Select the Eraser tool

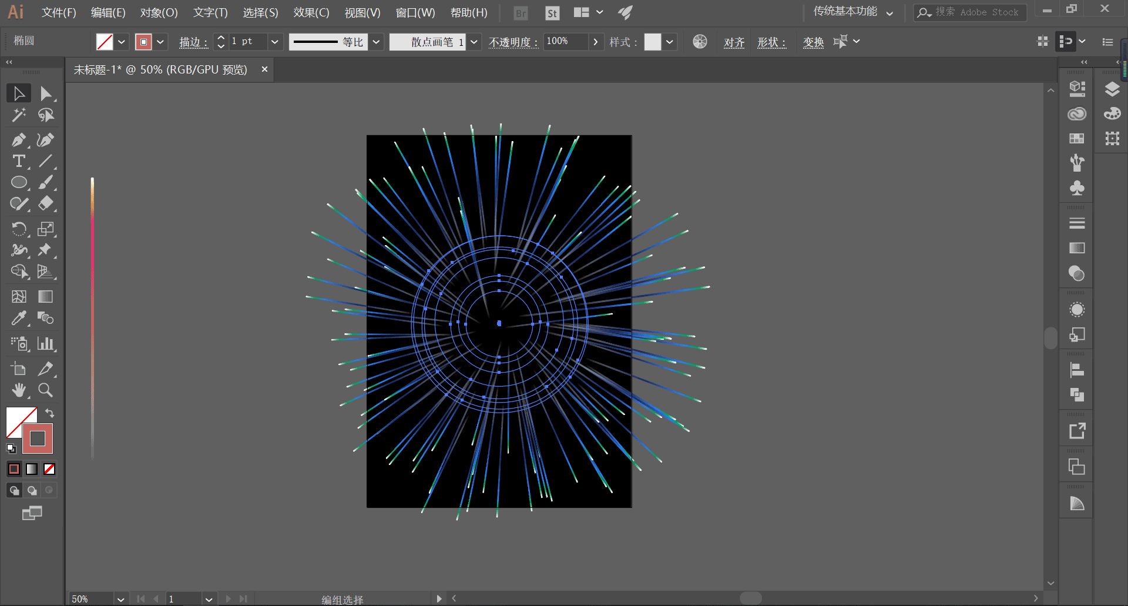(x=45, y=203)
